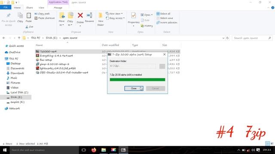The image size is (275, 154).
Task: Click the 7-Zip install progress bar
Action: 137,80
